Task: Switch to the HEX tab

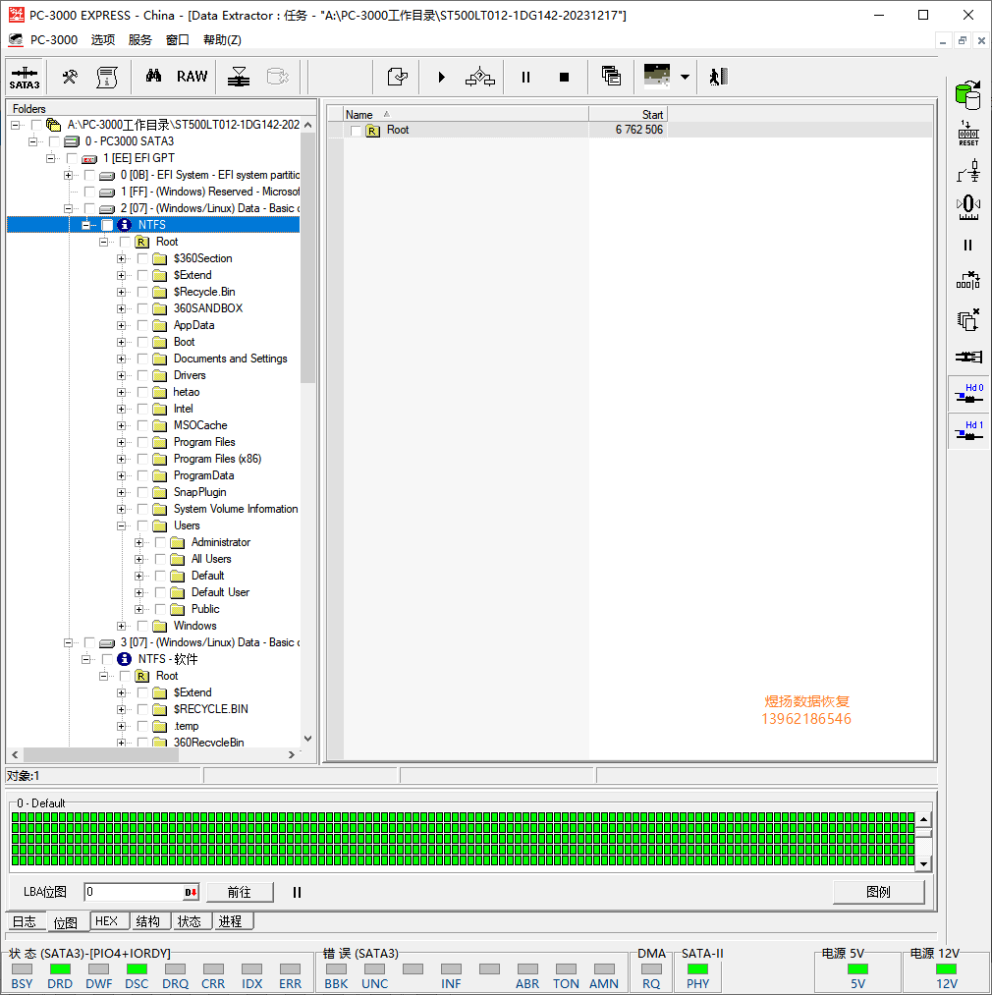Action: 107,920
